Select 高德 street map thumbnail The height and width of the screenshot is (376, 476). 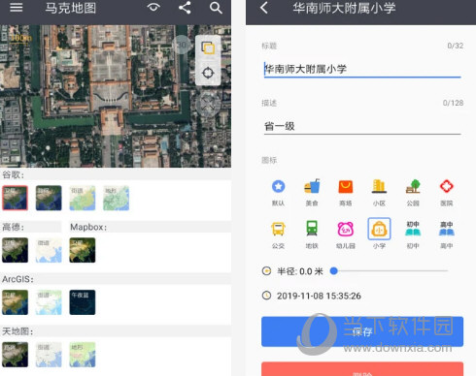click(x=49, y=250)
